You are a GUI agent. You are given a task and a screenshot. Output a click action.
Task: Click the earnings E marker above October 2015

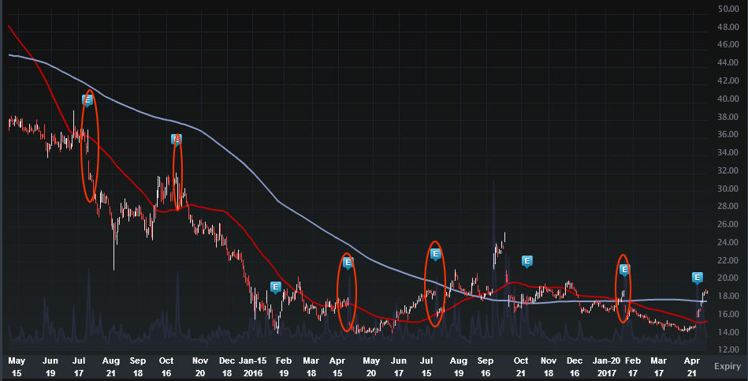pyautogui.click(x=176, y=140)
